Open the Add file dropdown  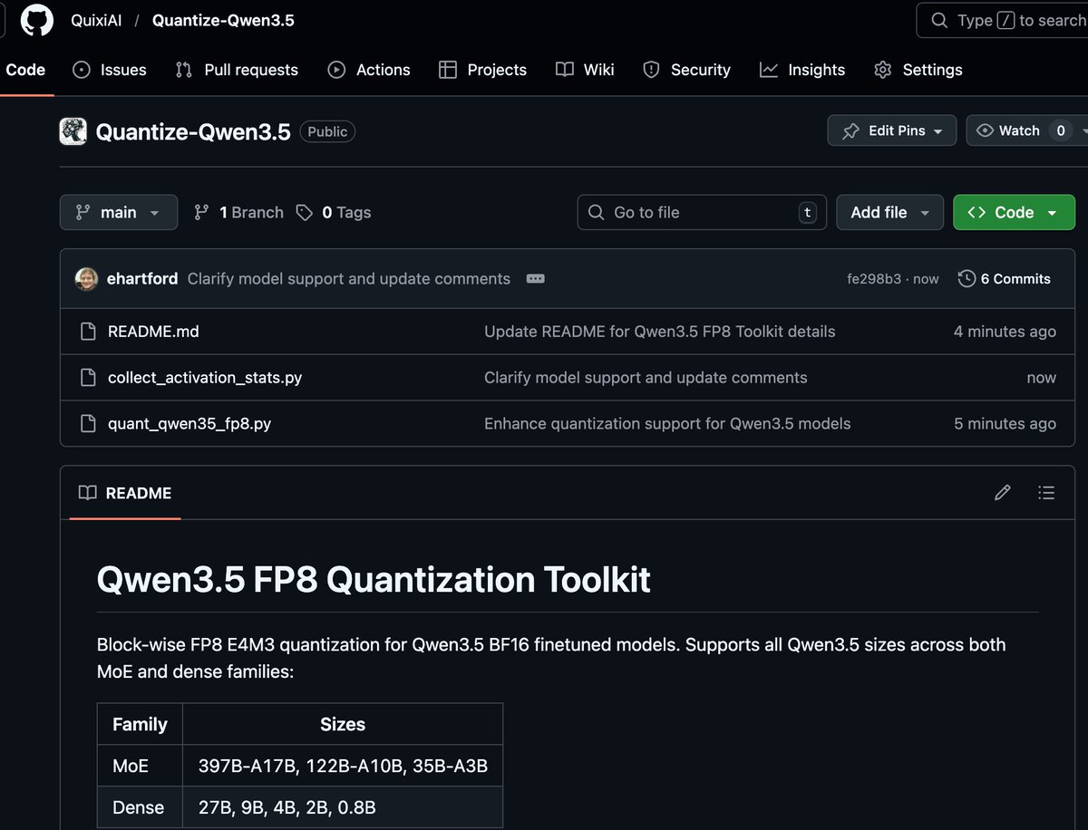pos(889,212)
